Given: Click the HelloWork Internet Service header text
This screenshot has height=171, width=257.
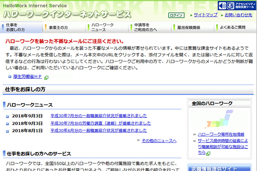Looking at the screenshot, I should coord(35,6).
